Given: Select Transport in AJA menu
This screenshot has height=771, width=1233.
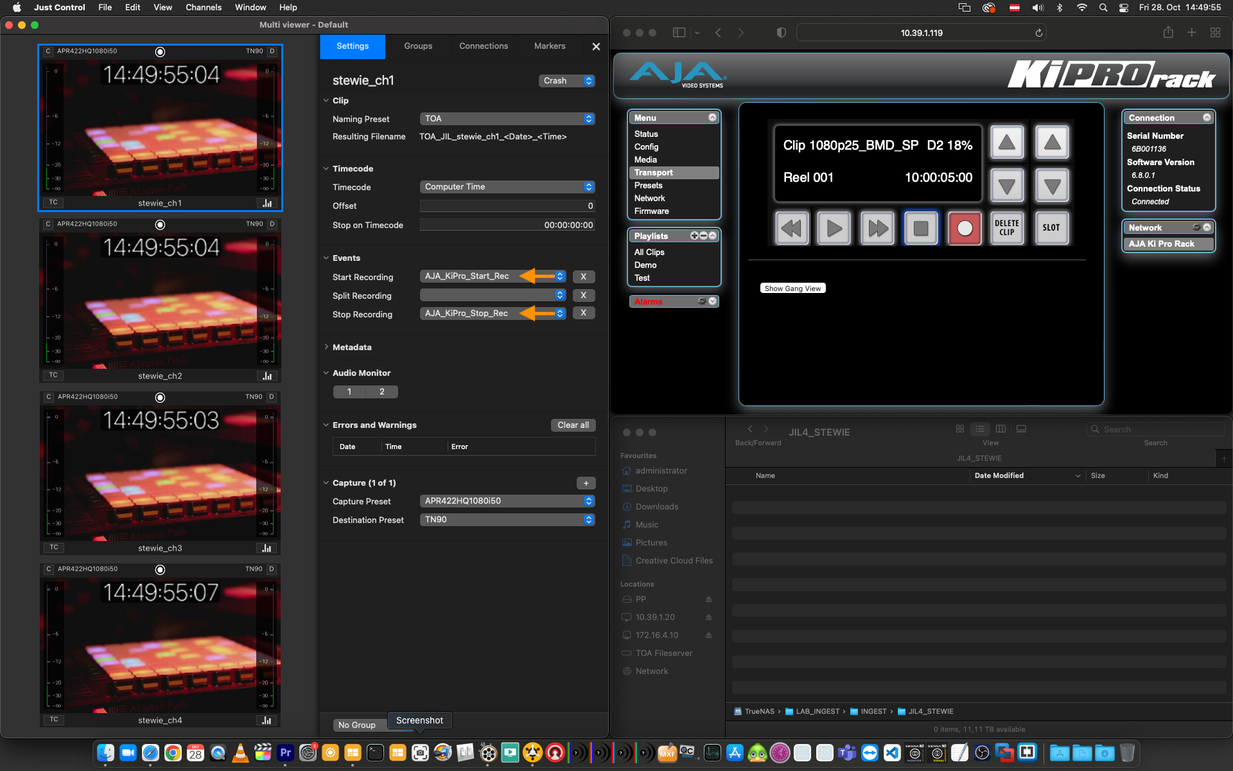Looking at the screenshot, I should coord(674,173).
